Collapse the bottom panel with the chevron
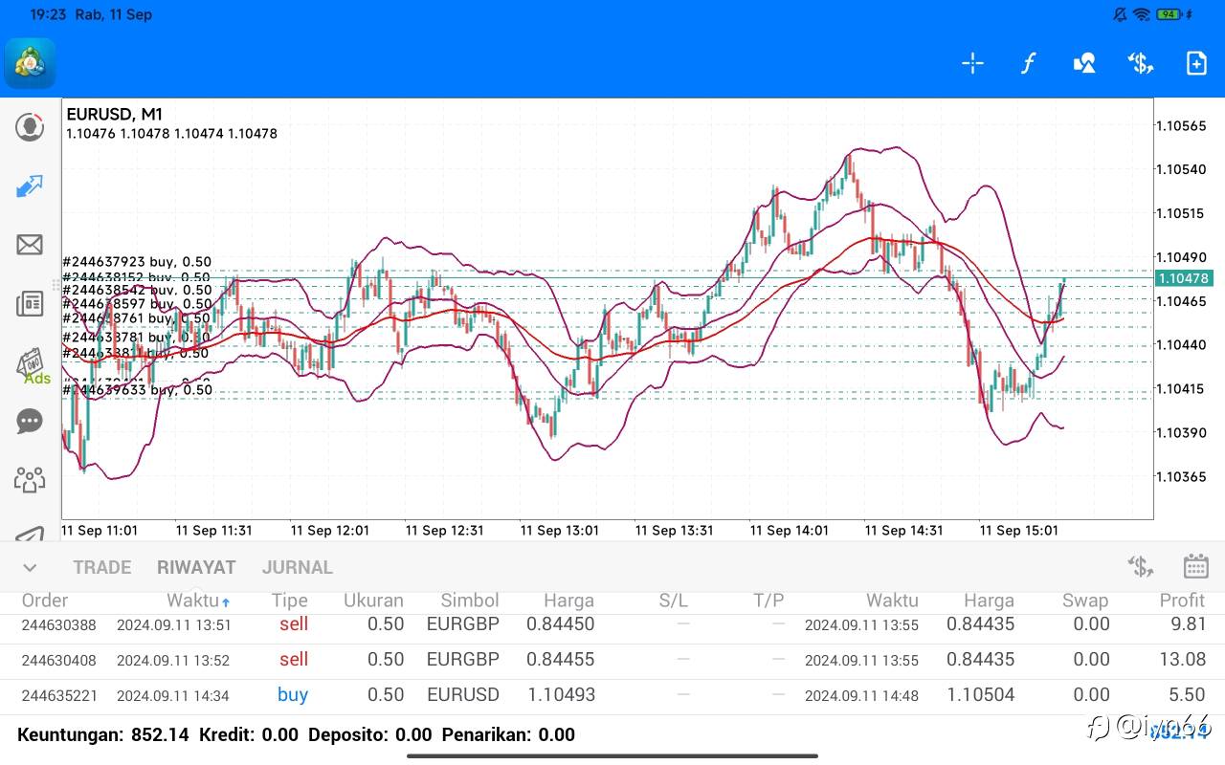This screenshot has width=1225, height=765. click(x=30, y=567)
